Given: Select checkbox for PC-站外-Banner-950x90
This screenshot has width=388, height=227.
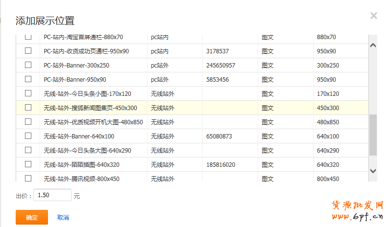Looking at the screenshot, I should tap(28, 79).
